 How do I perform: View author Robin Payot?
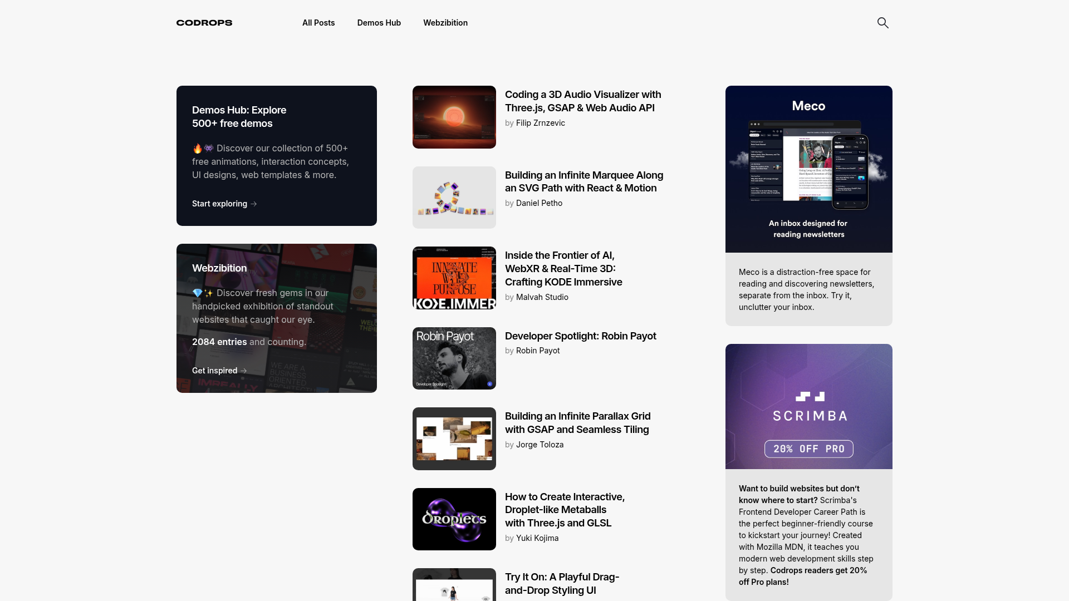[538, 351]
